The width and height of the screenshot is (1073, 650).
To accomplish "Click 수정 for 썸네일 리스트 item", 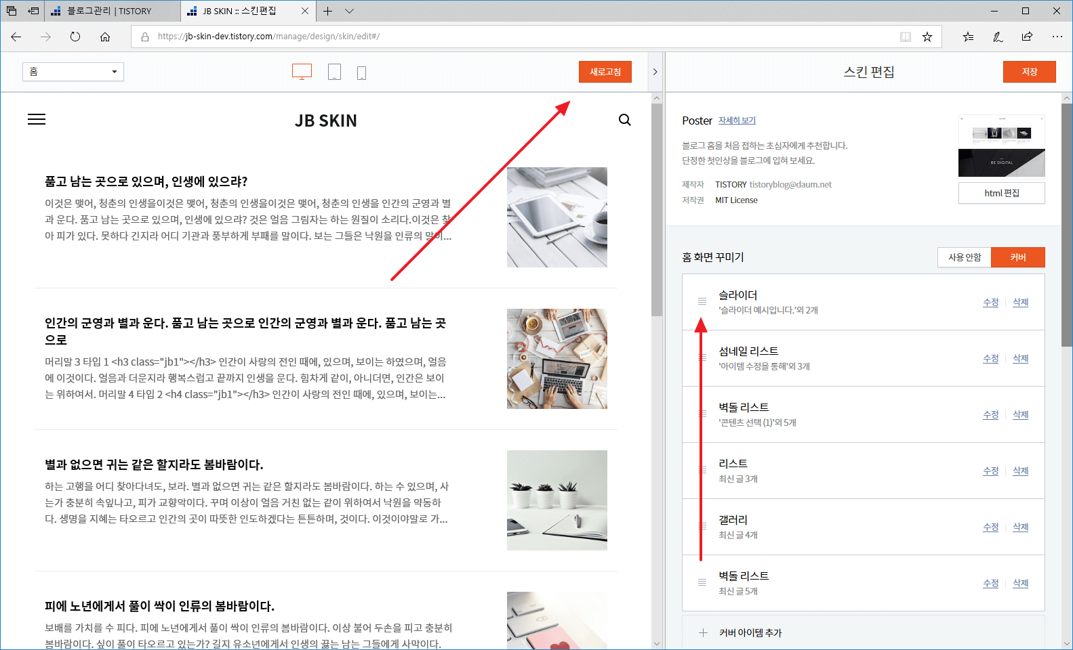I will pos(991,359).
